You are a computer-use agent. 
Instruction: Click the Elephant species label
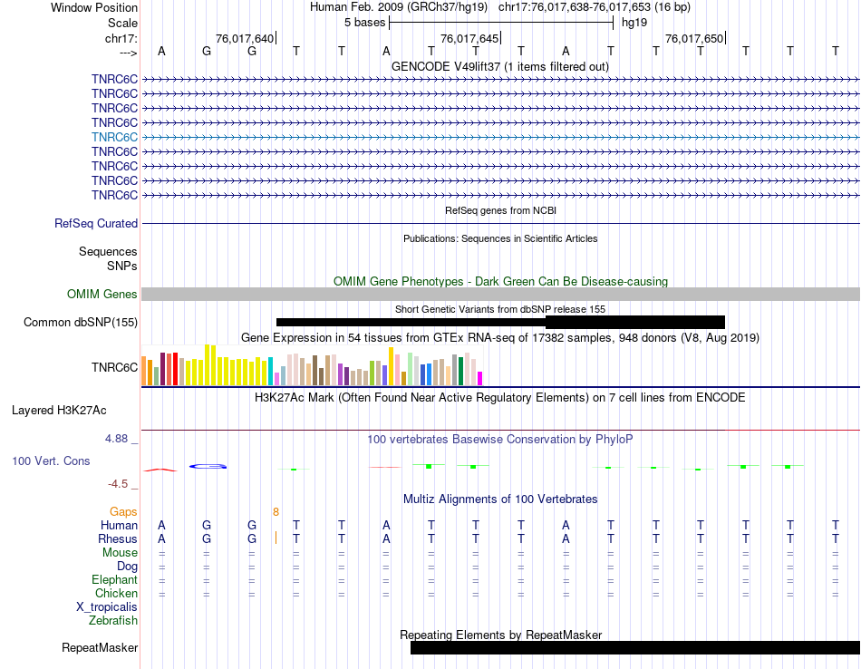114,580
